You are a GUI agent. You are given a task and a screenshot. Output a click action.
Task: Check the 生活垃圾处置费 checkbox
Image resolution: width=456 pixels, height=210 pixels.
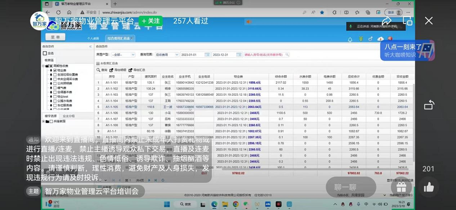(55, 75)
